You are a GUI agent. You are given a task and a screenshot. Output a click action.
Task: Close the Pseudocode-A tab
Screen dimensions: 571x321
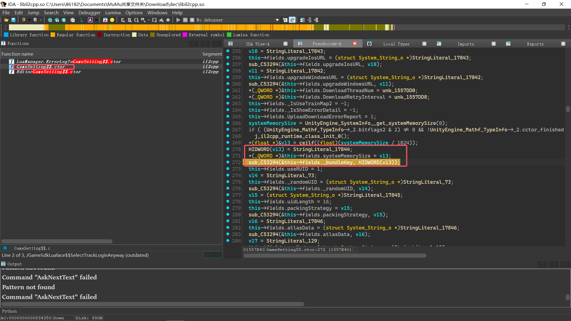click(x=355, y=44)
